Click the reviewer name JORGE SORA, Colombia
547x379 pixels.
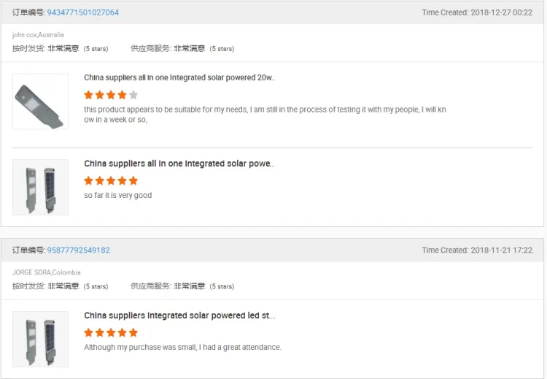47,272
